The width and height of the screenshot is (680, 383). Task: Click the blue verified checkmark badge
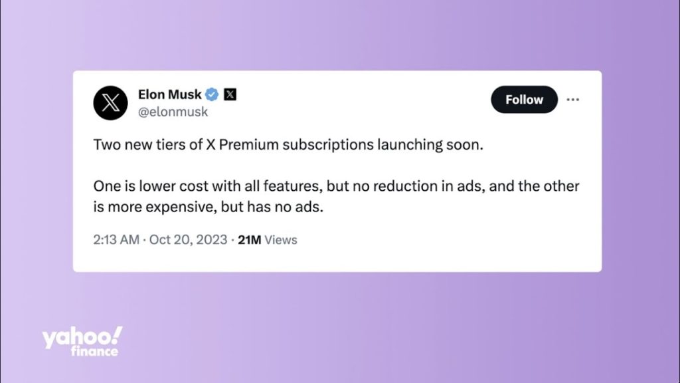coord(212,94)
